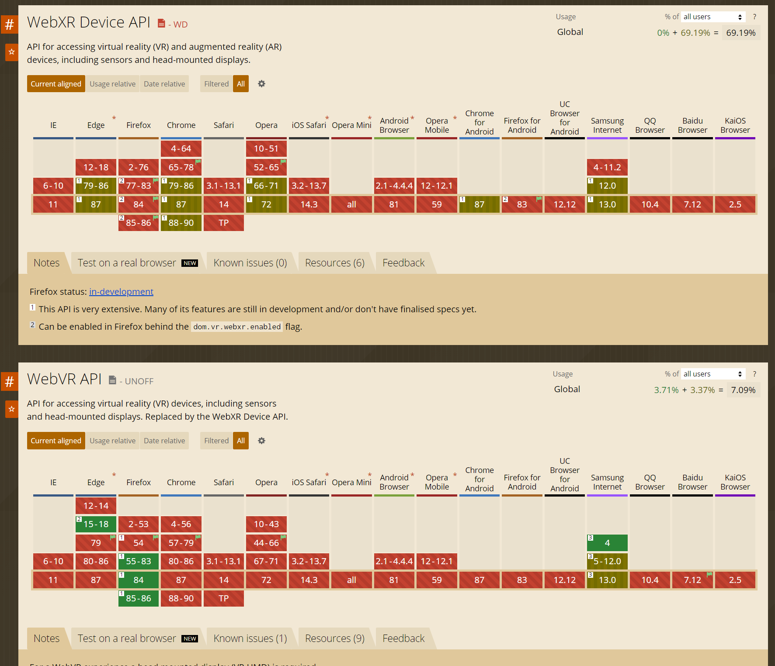The width and height of the screenshot is (775, 666).
Task: Click the 69.19% global usage total
Action: click(x=741, y=33)
